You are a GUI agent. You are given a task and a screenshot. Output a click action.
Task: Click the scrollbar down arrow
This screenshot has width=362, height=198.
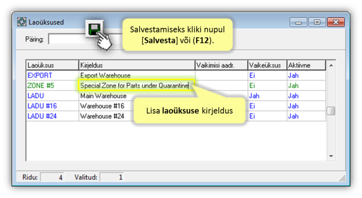[x=331, y=157]
